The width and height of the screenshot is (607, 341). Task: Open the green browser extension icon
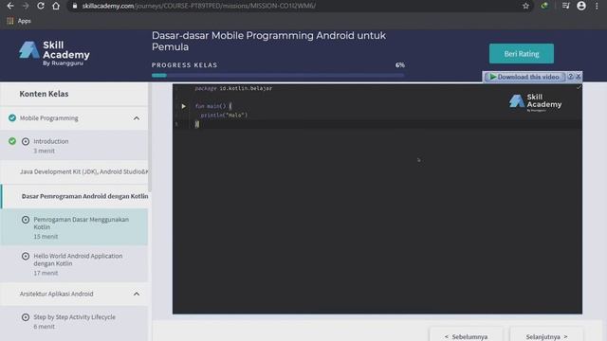(544, 6)
